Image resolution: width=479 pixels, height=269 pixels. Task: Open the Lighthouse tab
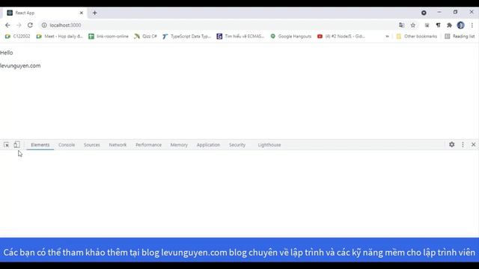pyautogui.click(x=269, y=145)
